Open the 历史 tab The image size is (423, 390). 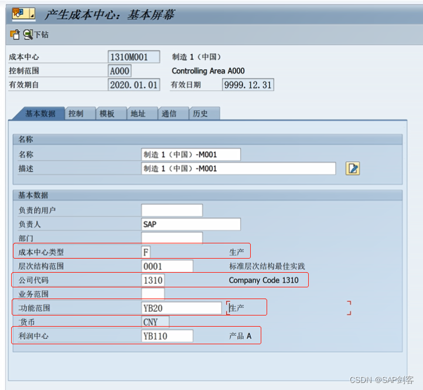click(204, 113)
